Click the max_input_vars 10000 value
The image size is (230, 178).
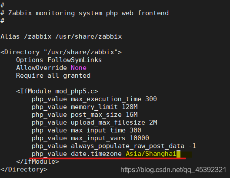click(x=140, y=138)
